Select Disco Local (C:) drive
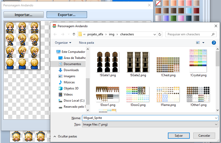Viewport: 221px width, 143px height. point(71,100)
